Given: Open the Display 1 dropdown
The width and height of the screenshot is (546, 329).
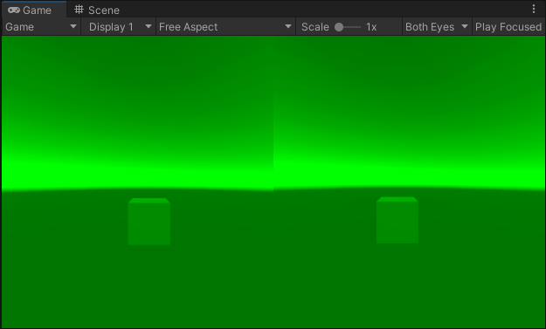Looking at the screenshot, I should (119, 27).
